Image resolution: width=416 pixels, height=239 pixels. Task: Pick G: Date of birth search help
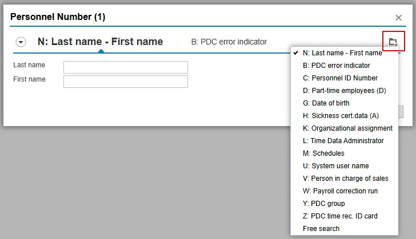pyautogui.click(x=326, y=103)
